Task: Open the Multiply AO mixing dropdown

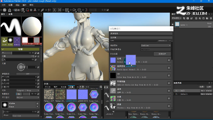Action: [x=156, y=50]
